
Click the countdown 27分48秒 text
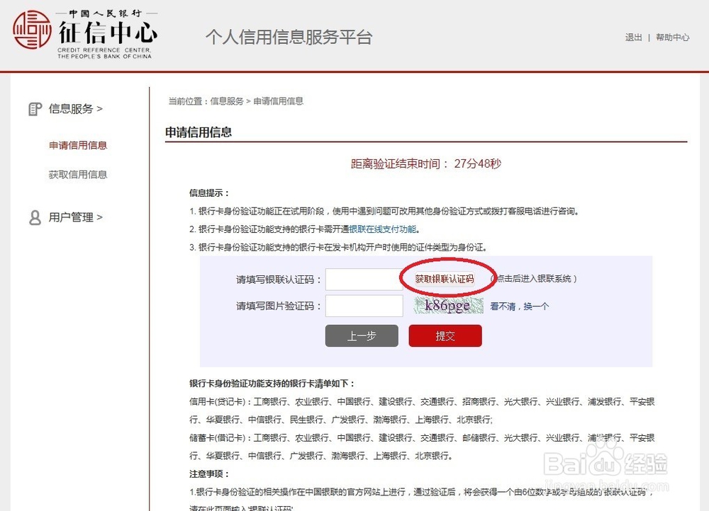(477, 164)
